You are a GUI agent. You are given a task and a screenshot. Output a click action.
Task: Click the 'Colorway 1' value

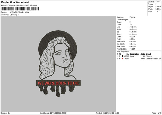(14, 15)
